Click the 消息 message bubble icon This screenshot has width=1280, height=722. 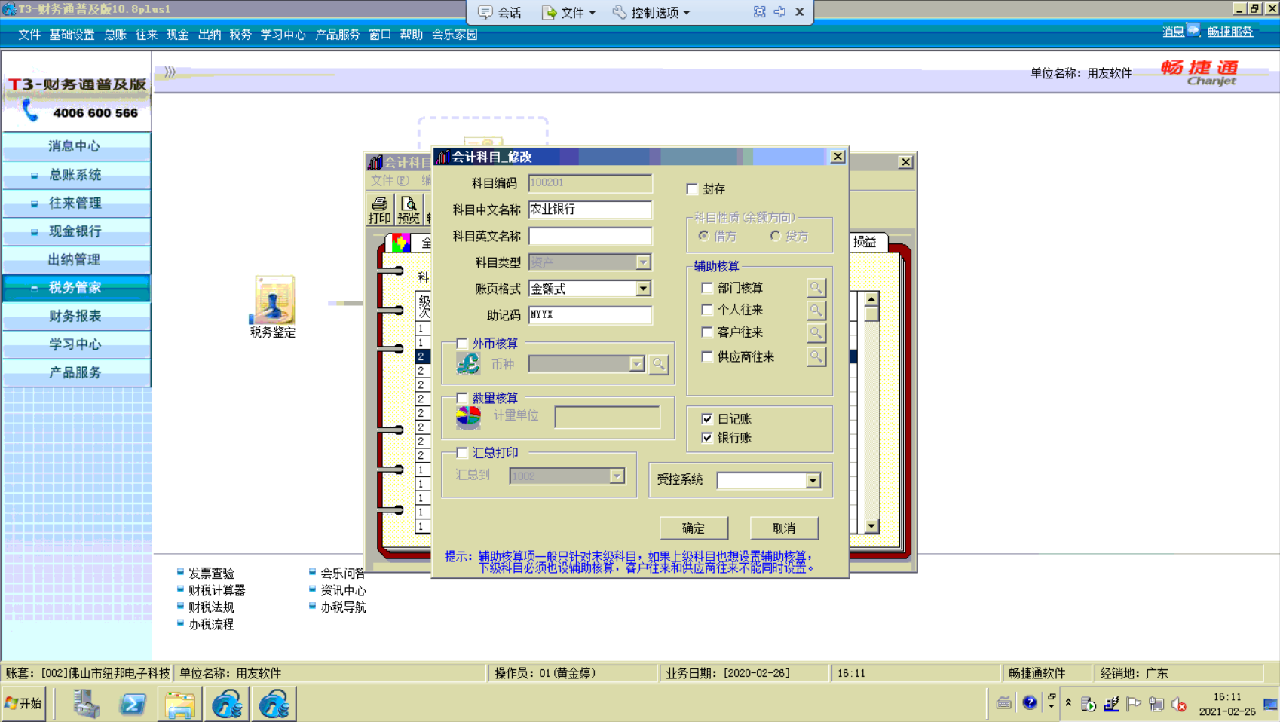[x=1193, y=31]
